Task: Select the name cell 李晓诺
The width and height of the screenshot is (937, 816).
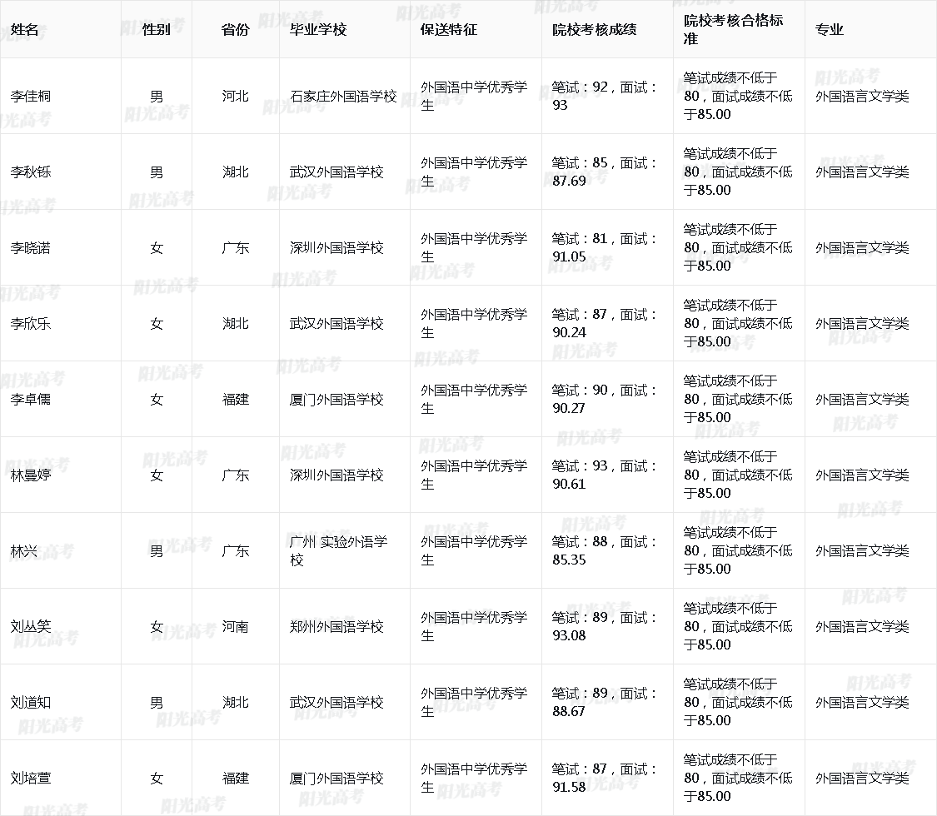Action: 31,248
